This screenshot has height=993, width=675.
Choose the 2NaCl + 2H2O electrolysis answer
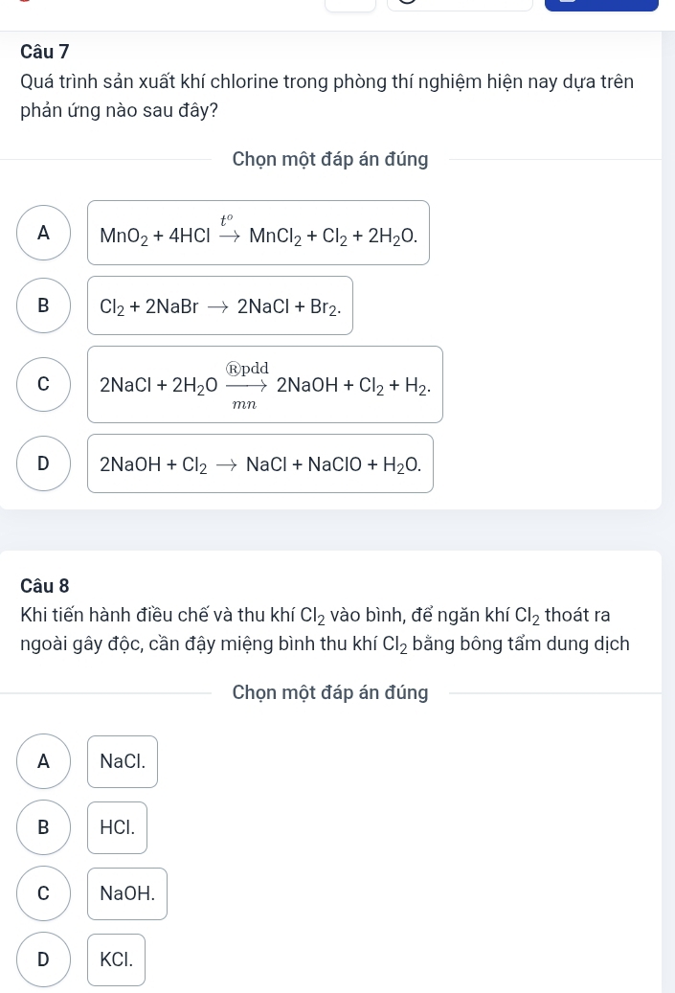pyautogui.click(x=265, y=384)
